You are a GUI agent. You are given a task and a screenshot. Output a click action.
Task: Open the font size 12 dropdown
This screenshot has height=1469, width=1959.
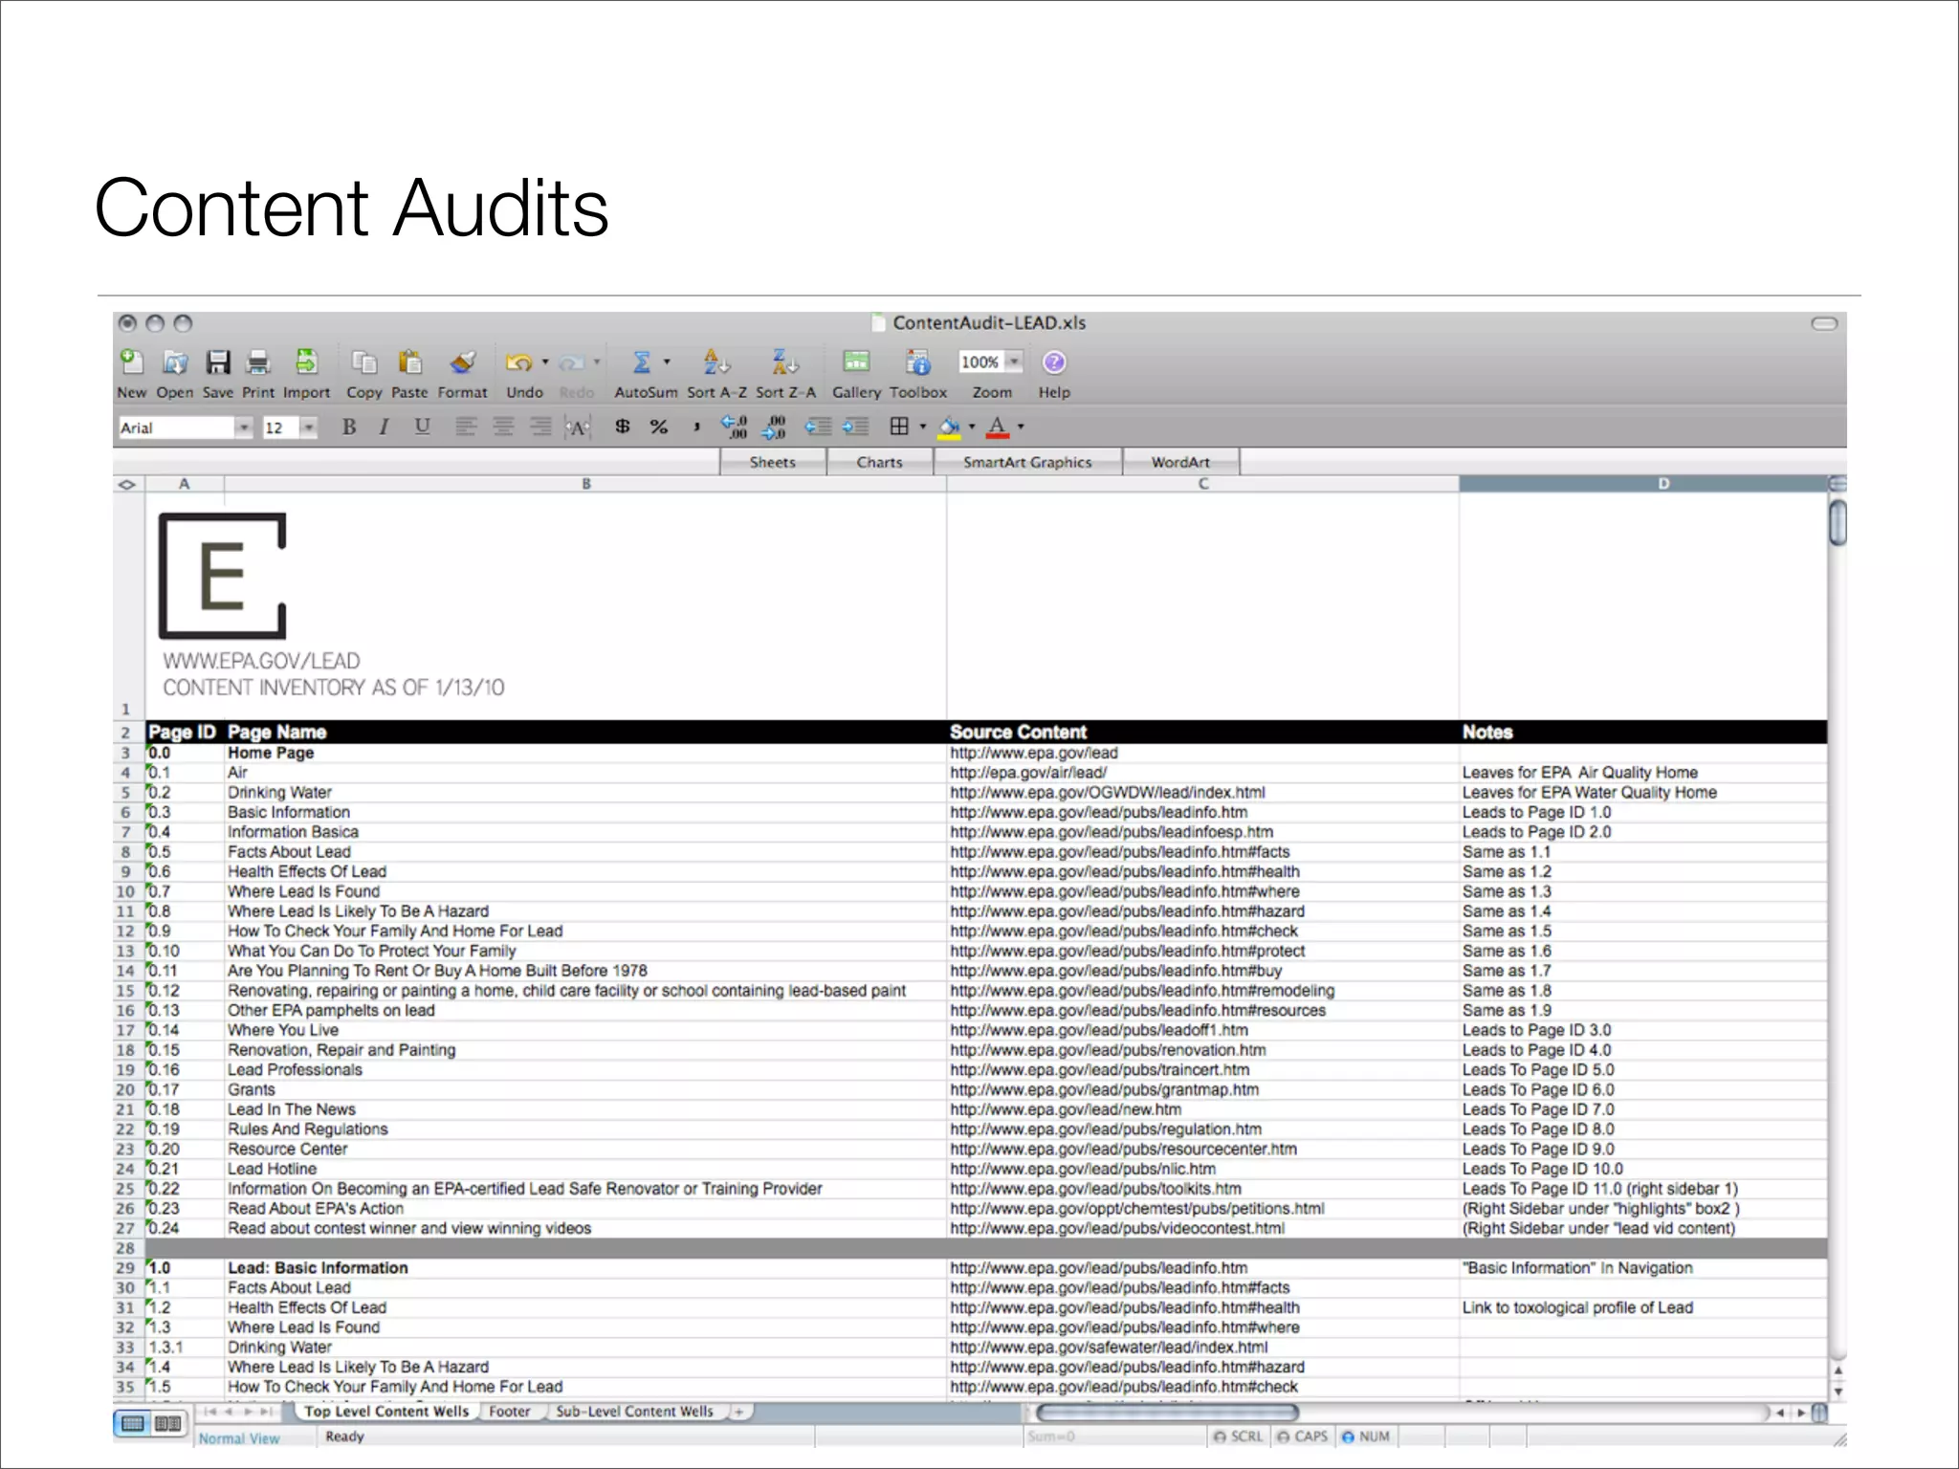click(308, 428)
